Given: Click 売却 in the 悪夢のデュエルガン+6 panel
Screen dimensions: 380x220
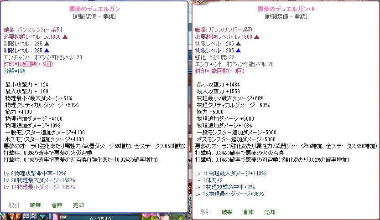Looking at the screenshot, I should (270, 212).
